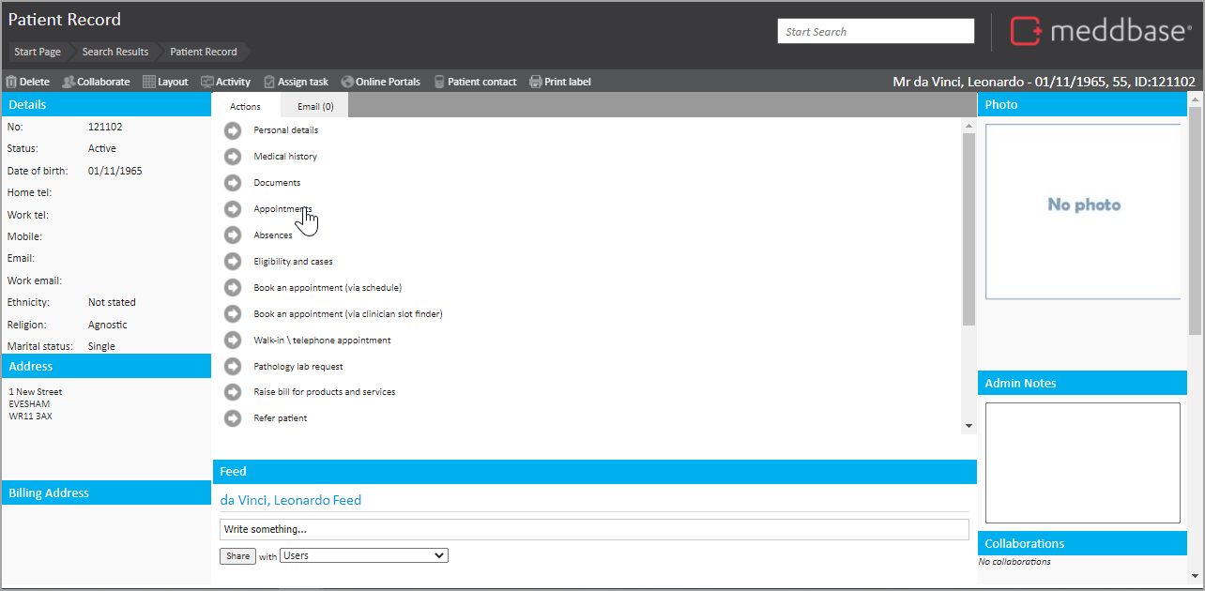Expand the Users share-with dropdown
The height and width of the screenshot is (591, 1205).
click(364, 555)
